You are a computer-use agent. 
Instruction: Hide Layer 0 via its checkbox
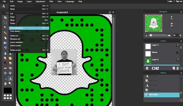(177, 60)
